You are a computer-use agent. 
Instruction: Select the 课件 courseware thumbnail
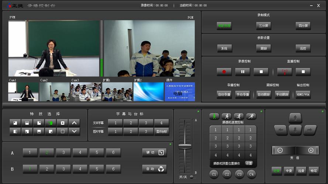(x=180, y=92)
